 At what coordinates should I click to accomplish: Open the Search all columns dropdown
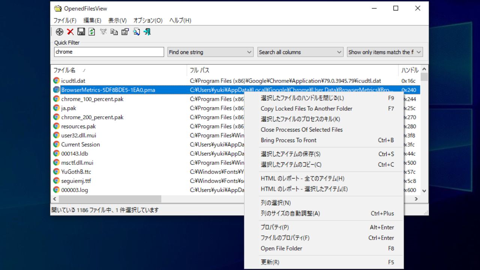pos(300,52)
